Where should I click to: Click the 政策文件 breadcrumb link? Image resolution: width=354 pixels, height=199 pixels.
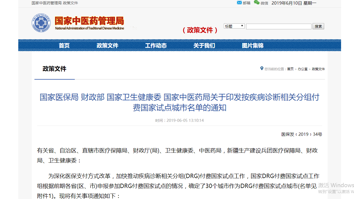[318, 69]
